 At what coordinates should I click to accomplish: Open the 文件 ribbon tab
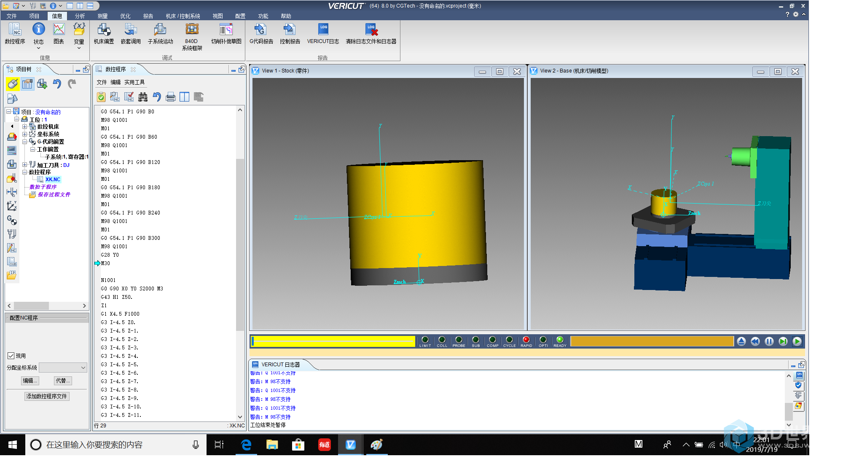pos(12,16)
